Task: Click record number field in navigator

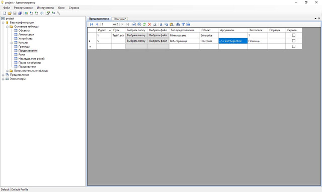Action: (x=106, y=24)
